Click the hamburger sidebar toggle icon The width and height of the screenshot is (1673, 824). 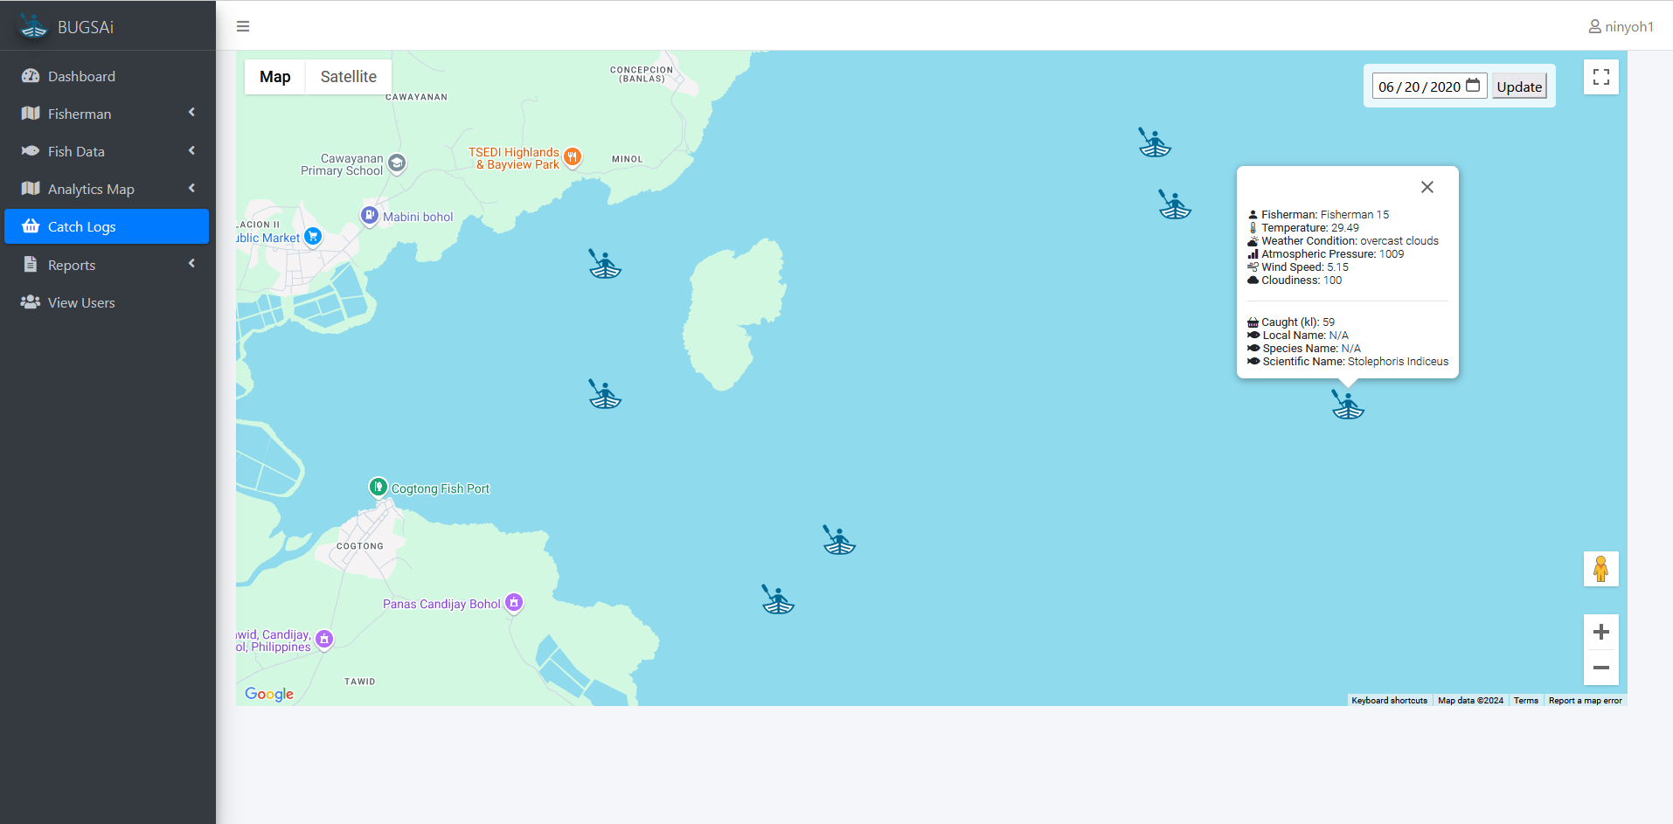243,26
